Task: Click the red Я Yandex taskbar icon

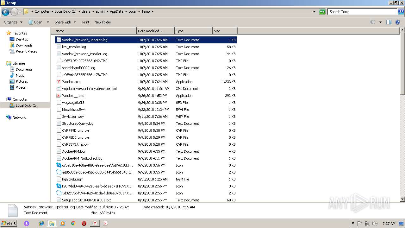Action: tap(105, 223)
